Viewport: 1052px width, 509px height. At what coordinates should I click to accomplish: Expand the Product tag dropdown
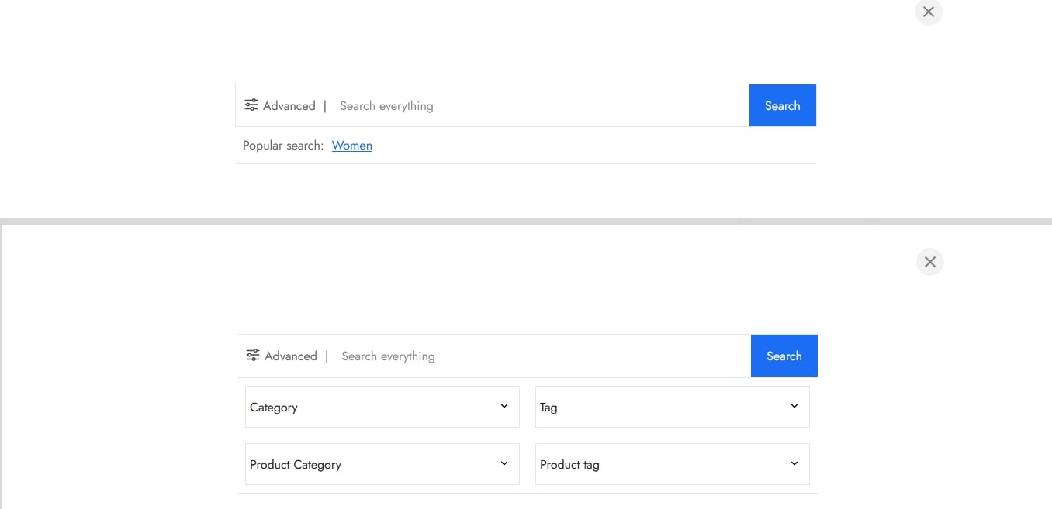pos(672,465)
